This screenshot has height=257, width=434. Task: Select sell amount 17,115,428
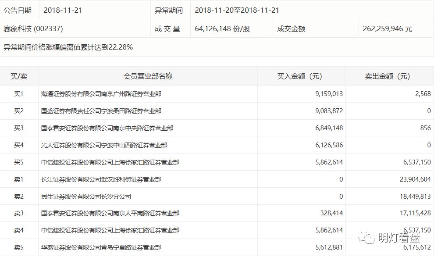[415, 213]
